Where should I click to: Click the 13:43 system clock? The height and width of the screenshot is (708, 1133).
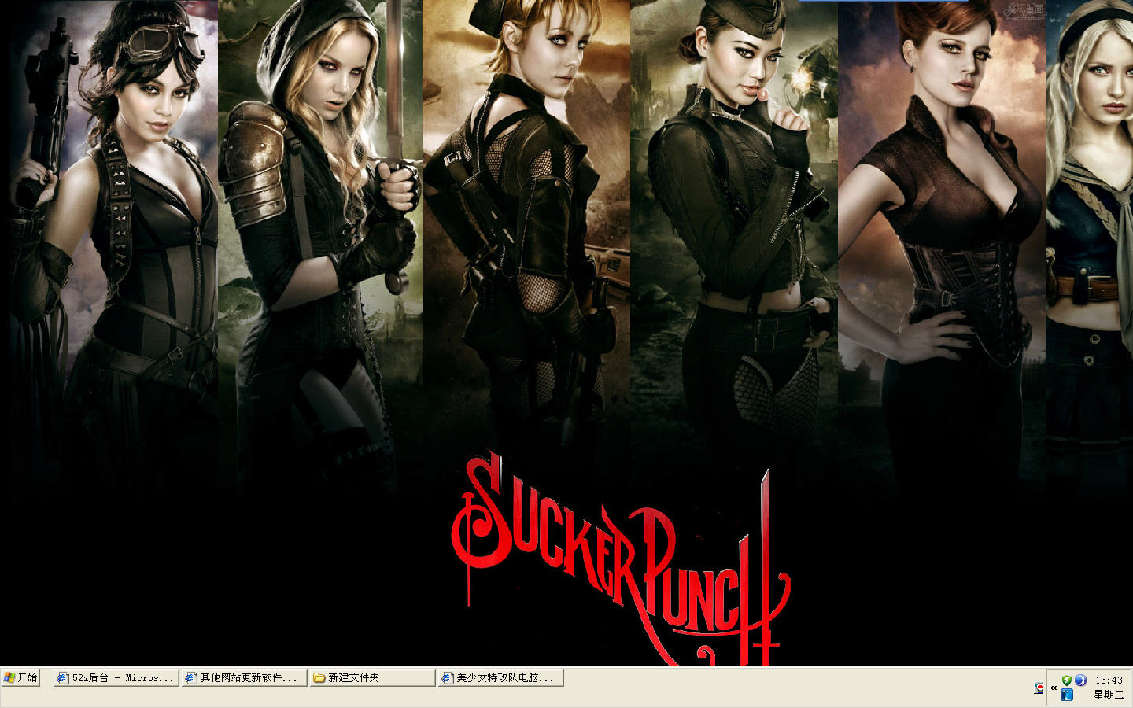pos(1109,680)
